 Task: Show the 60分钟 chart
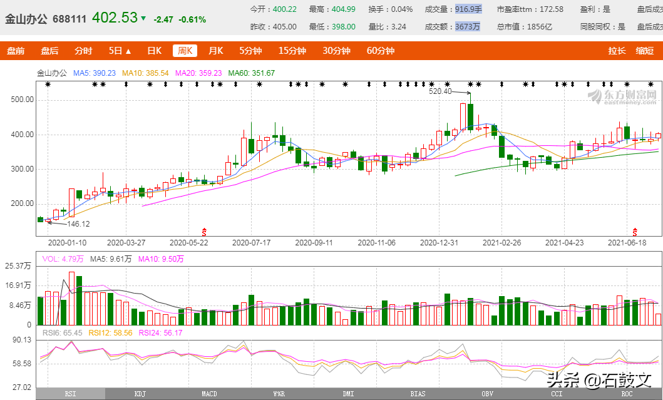381,51
